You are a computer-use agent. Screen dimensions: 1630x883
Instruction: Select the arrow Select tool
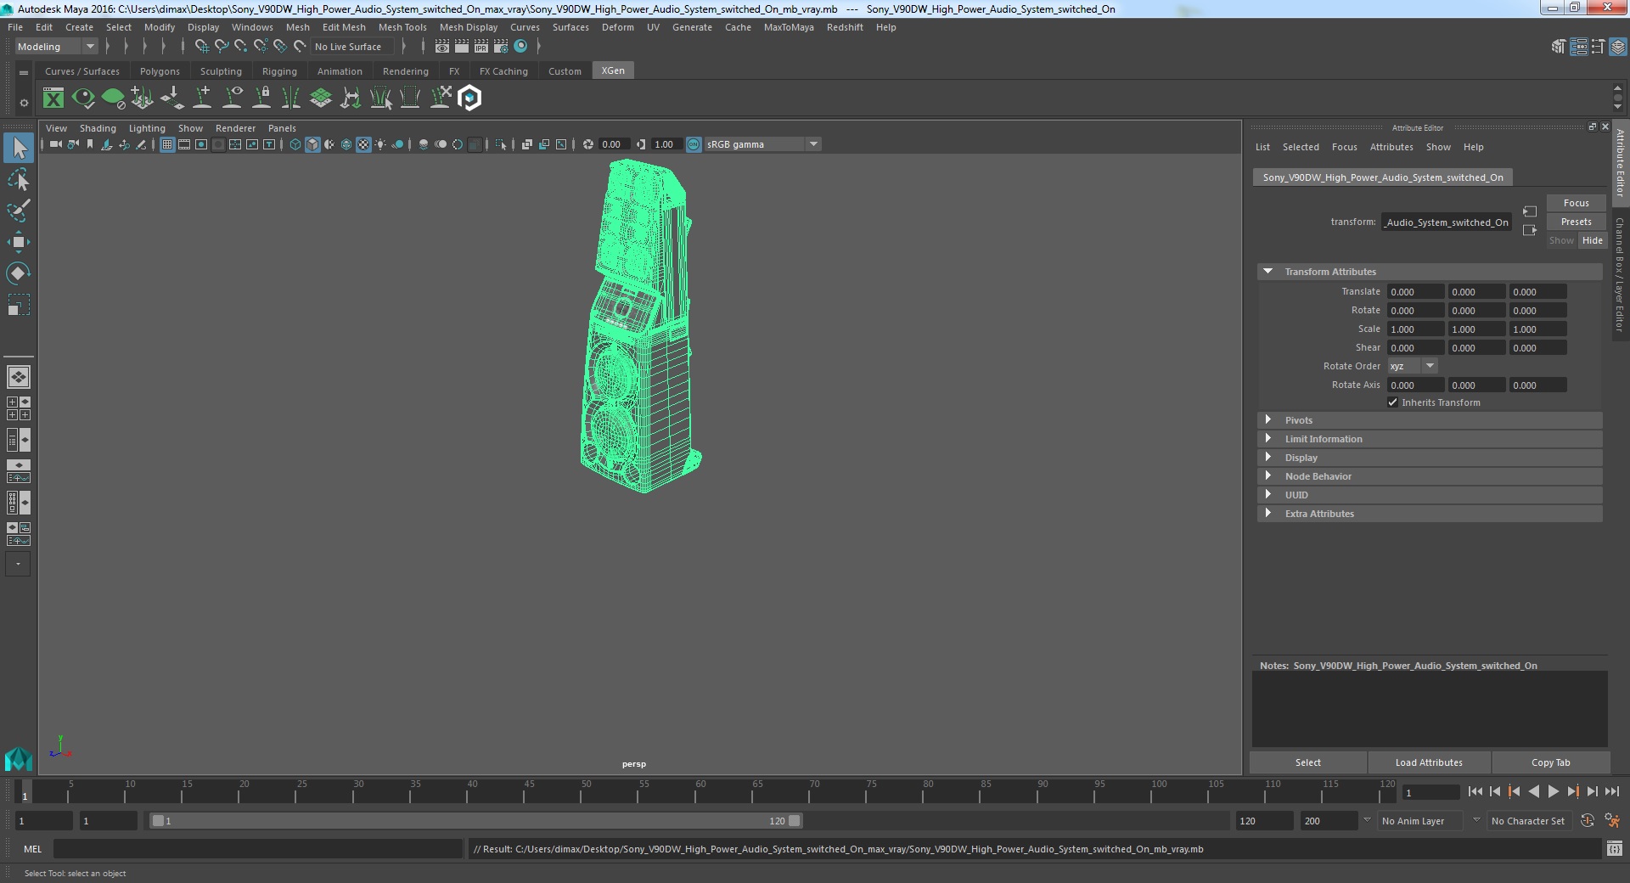[19, 149]
